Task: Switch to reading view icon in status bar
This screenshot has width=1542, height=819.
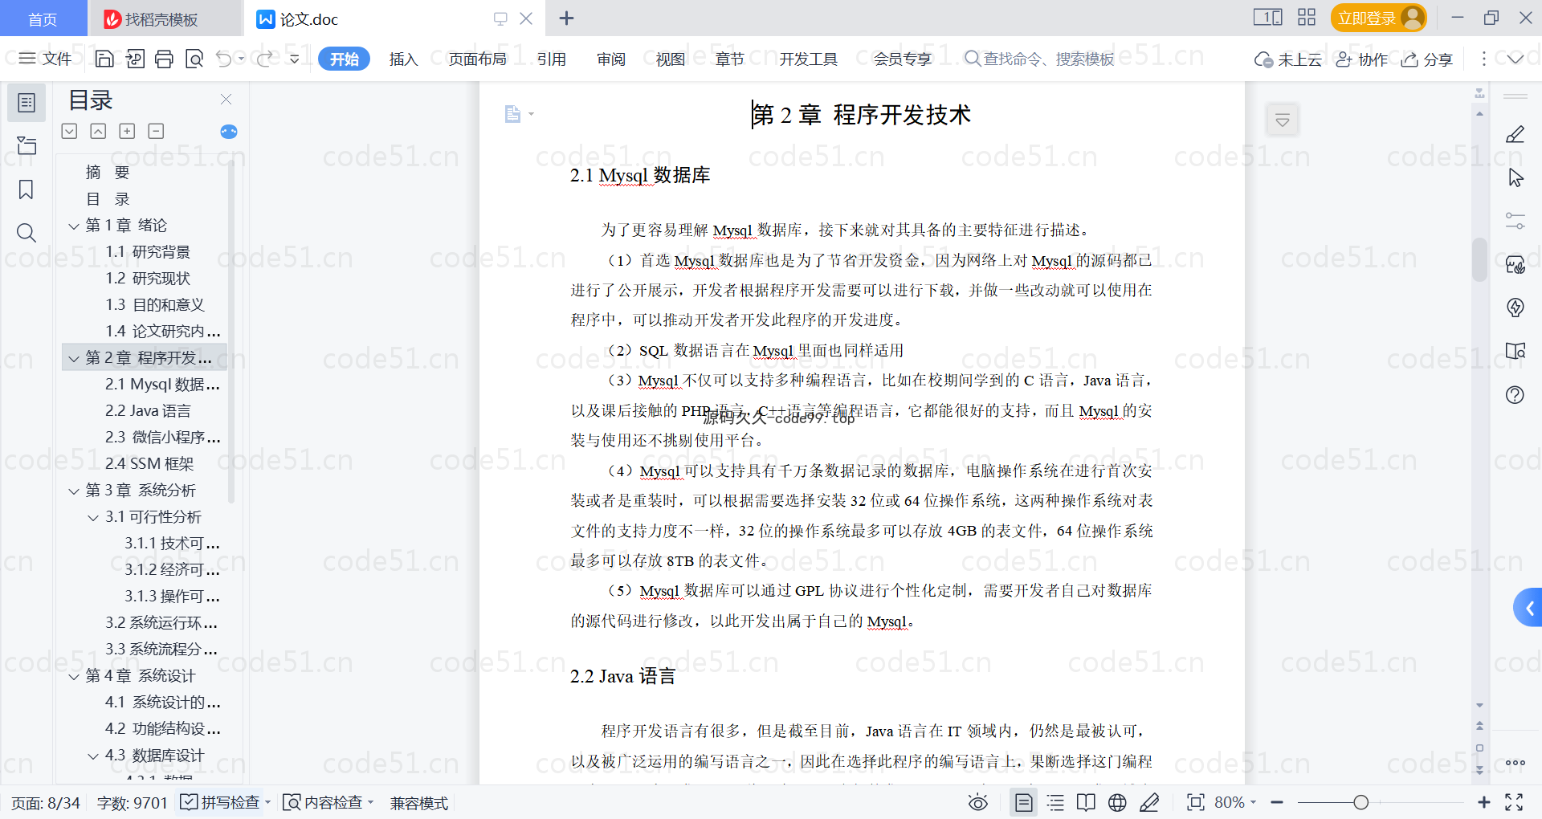Action: 1086,802
